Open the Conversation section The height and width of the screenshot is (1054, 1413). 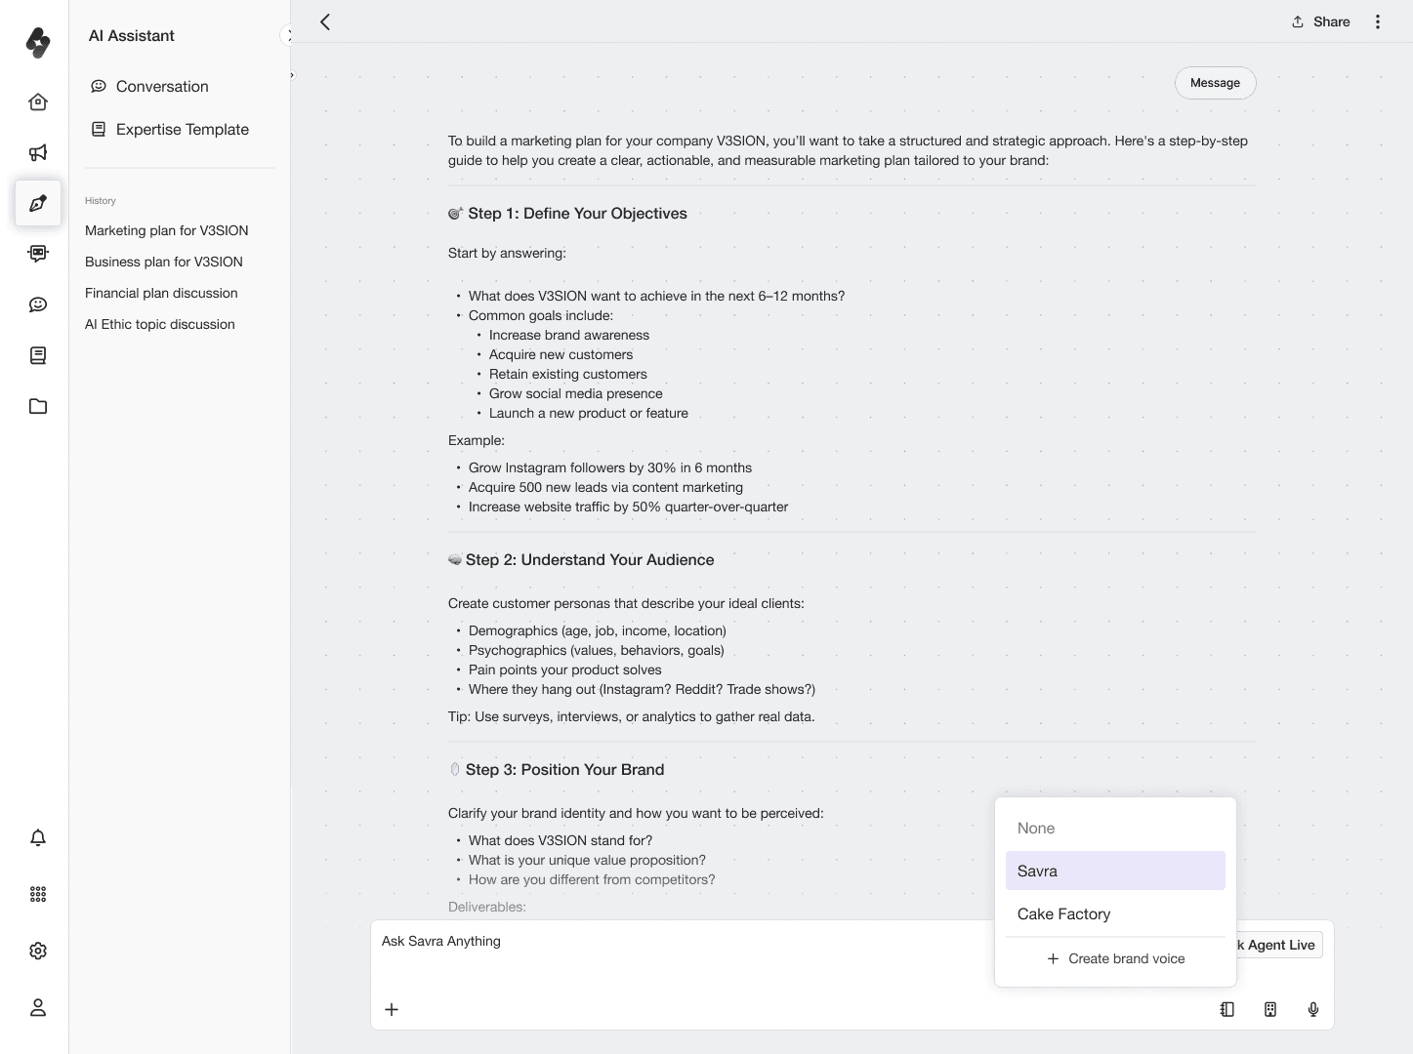pyautogui.click(x=149, y=86)
